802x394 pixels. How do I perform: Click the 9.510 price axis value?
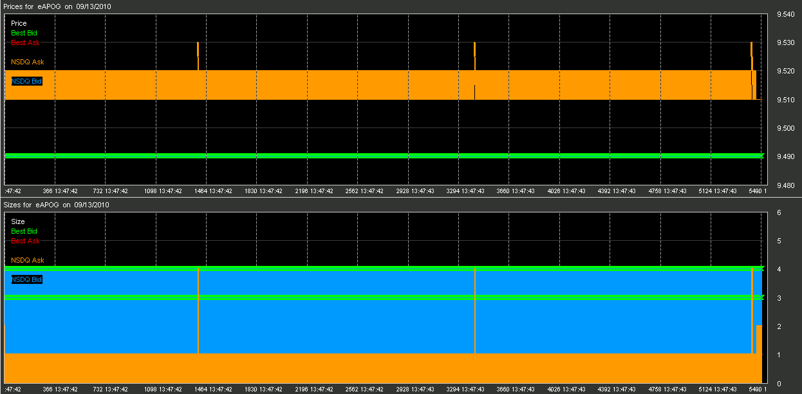coord(786,100)
